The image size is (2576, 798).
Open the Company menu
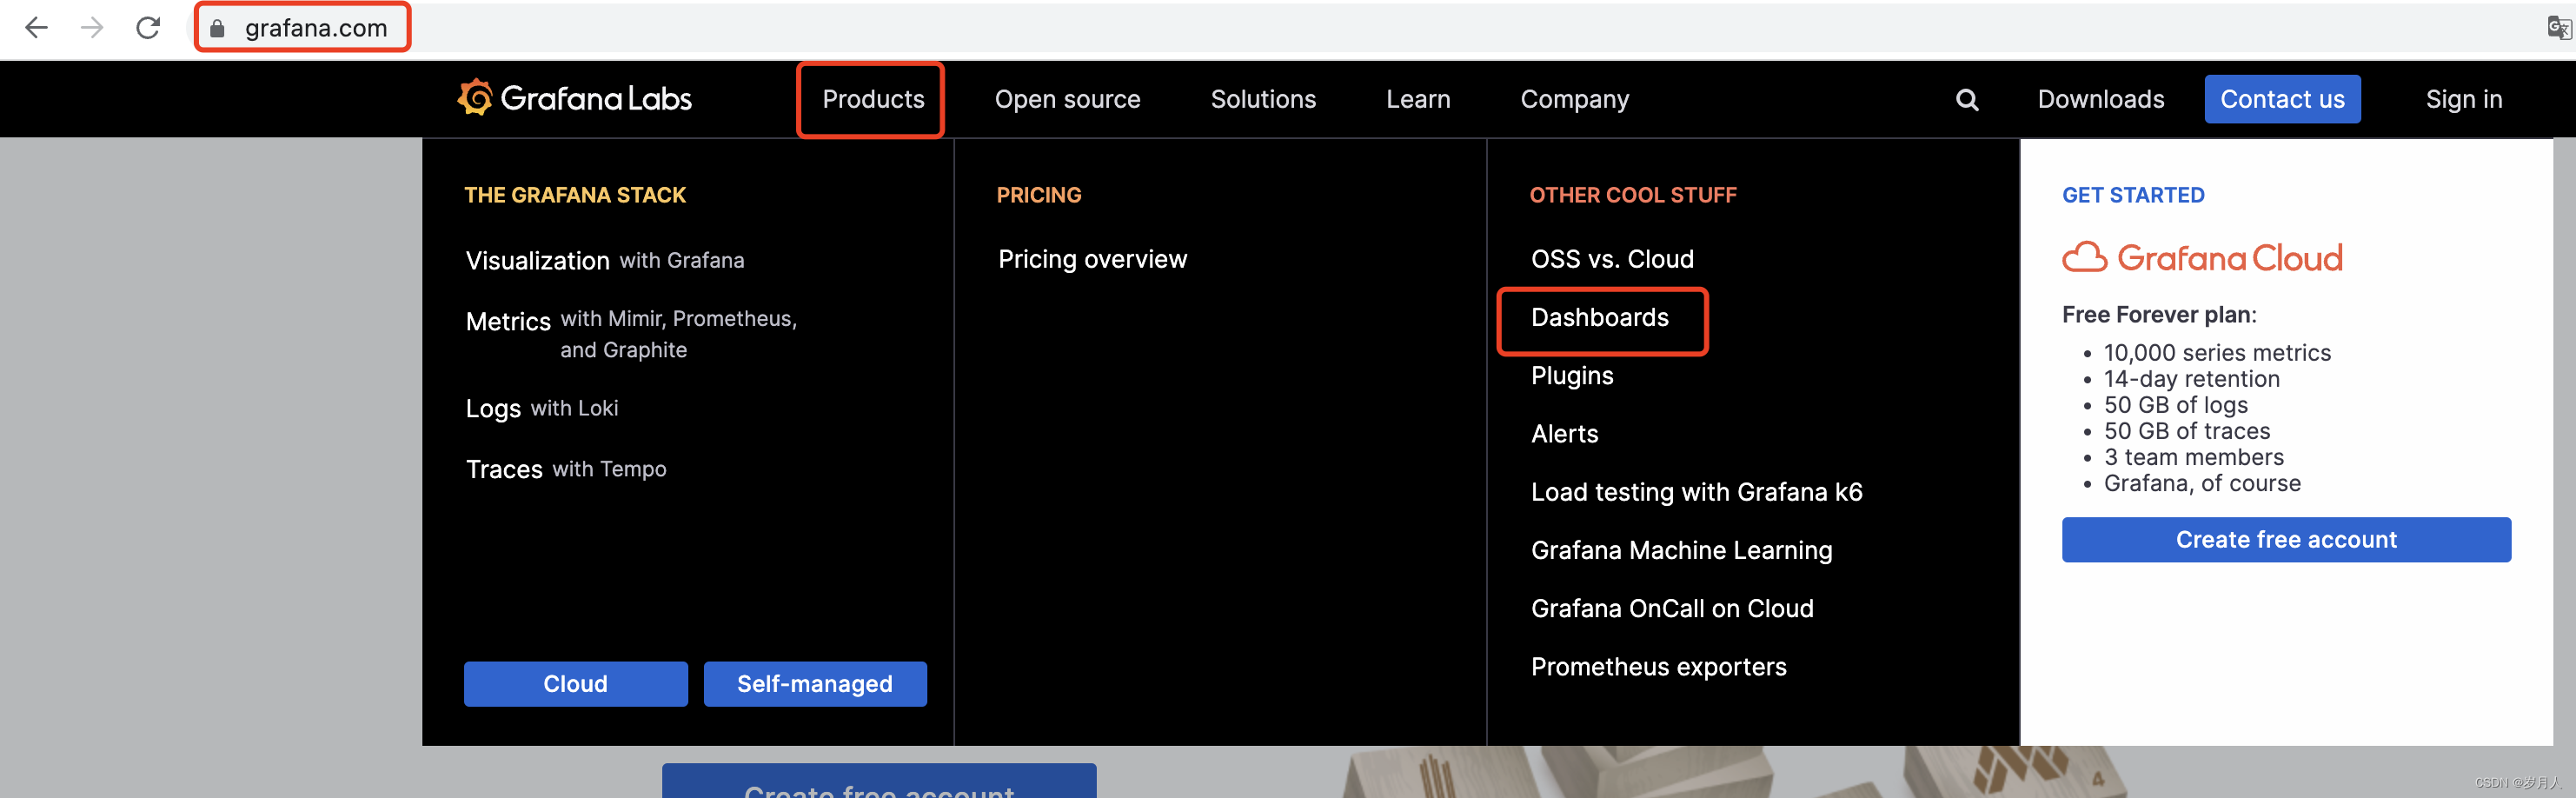pos(1575,99)
